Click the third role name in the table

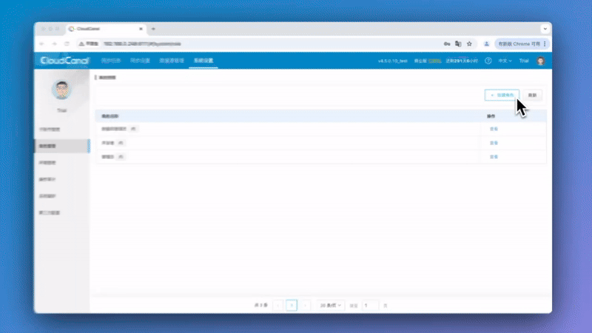(108, 157)
